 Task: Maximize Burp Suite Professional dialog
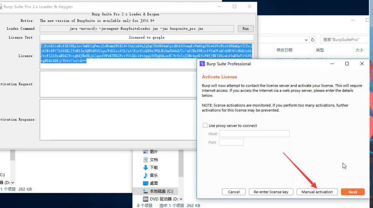(347, 64)
